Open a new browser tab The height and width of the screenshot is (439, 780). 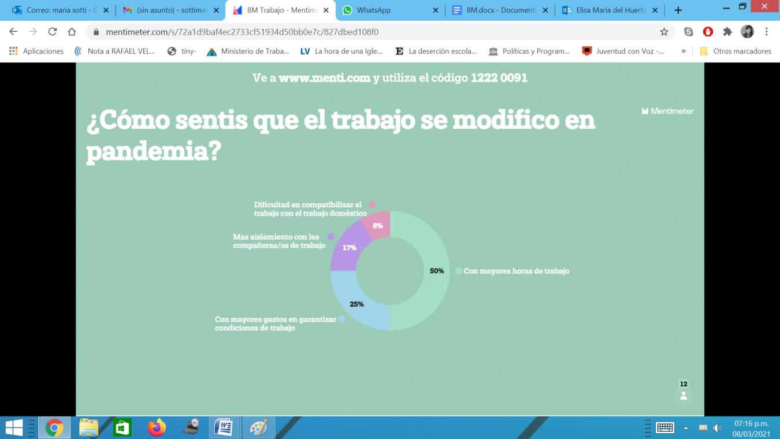tap(678, 10)
